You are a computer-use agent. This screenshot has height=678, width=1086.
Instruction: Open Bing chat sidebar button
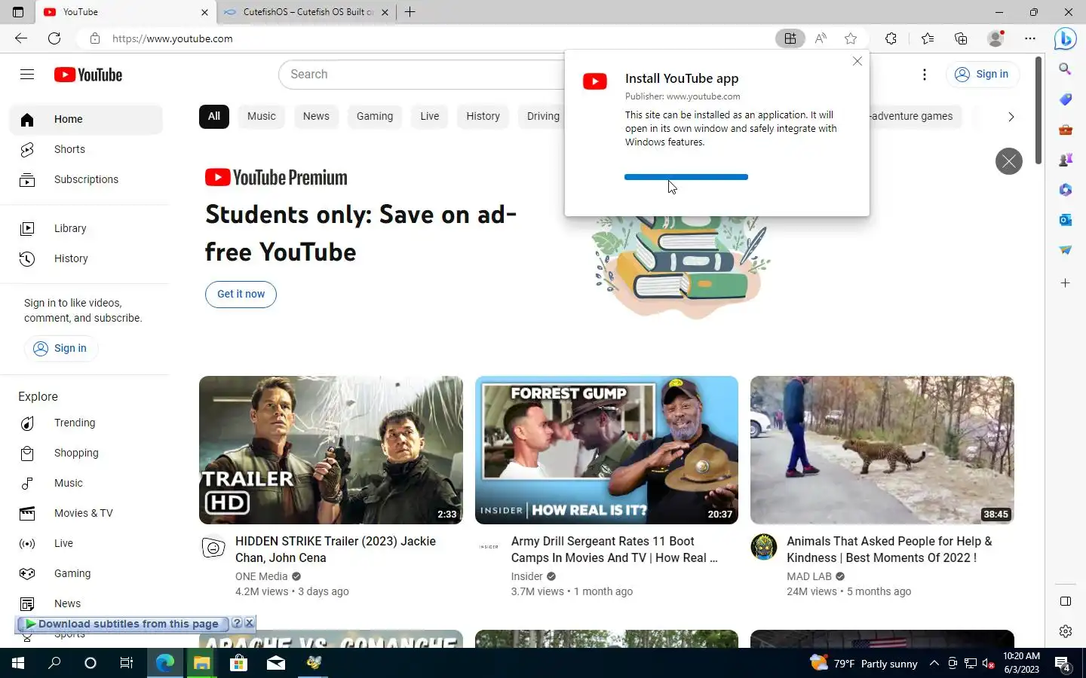point(1065,38)
